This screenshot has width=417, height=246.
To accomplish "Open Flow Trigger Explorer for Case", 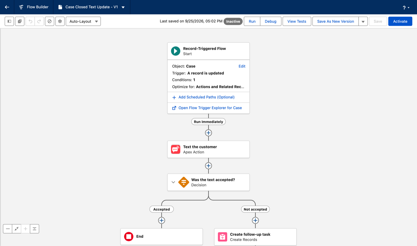I will (x=210, y=108).
